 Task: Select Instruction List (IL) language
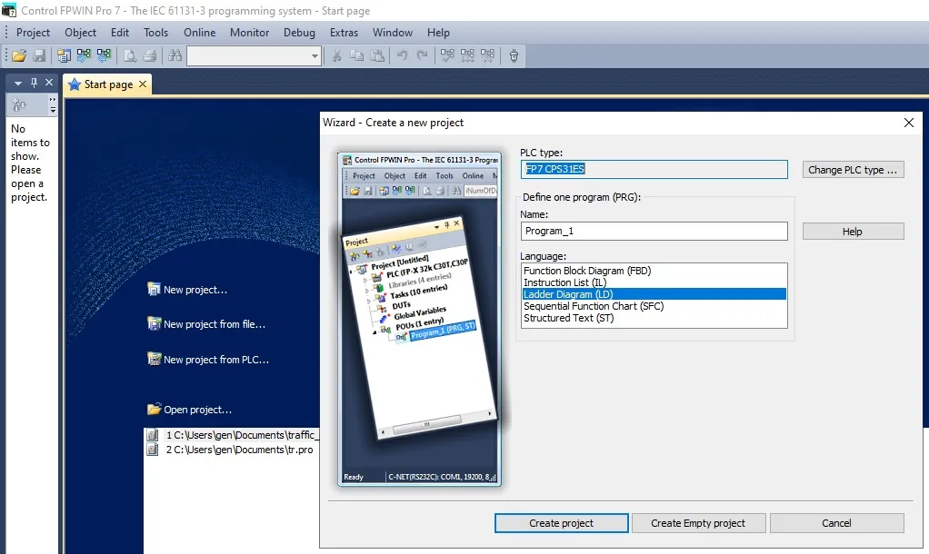[x=654, y=282]
